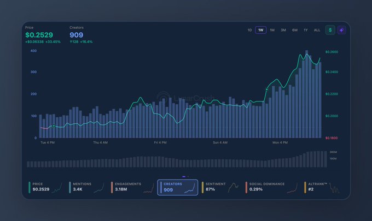Click the purple pagination dot above cards
Screen dimensions: 372x221
click(x=184, y=176)
